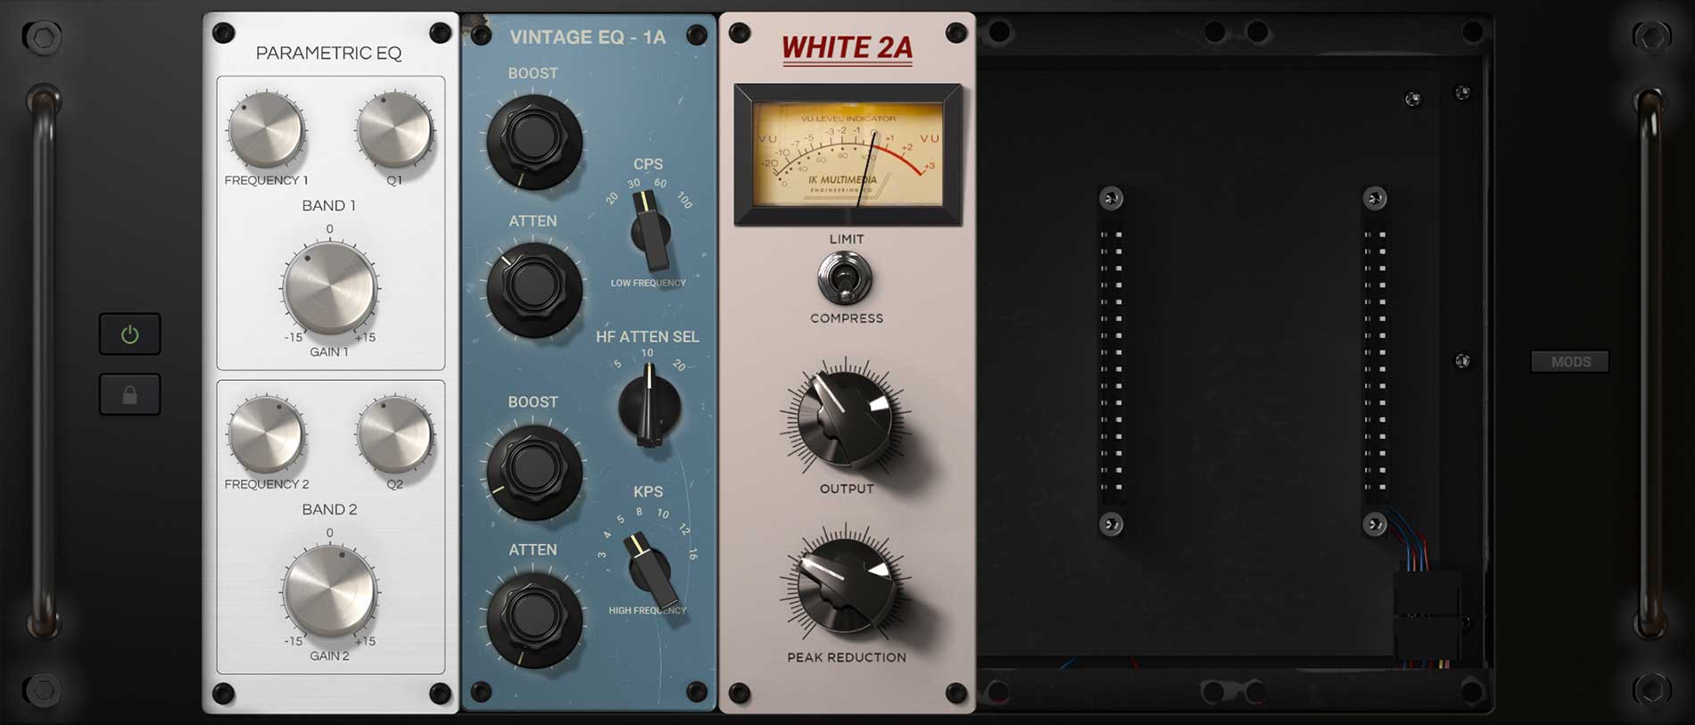Click the high frequency ATTEN knob

click(533, 618)
